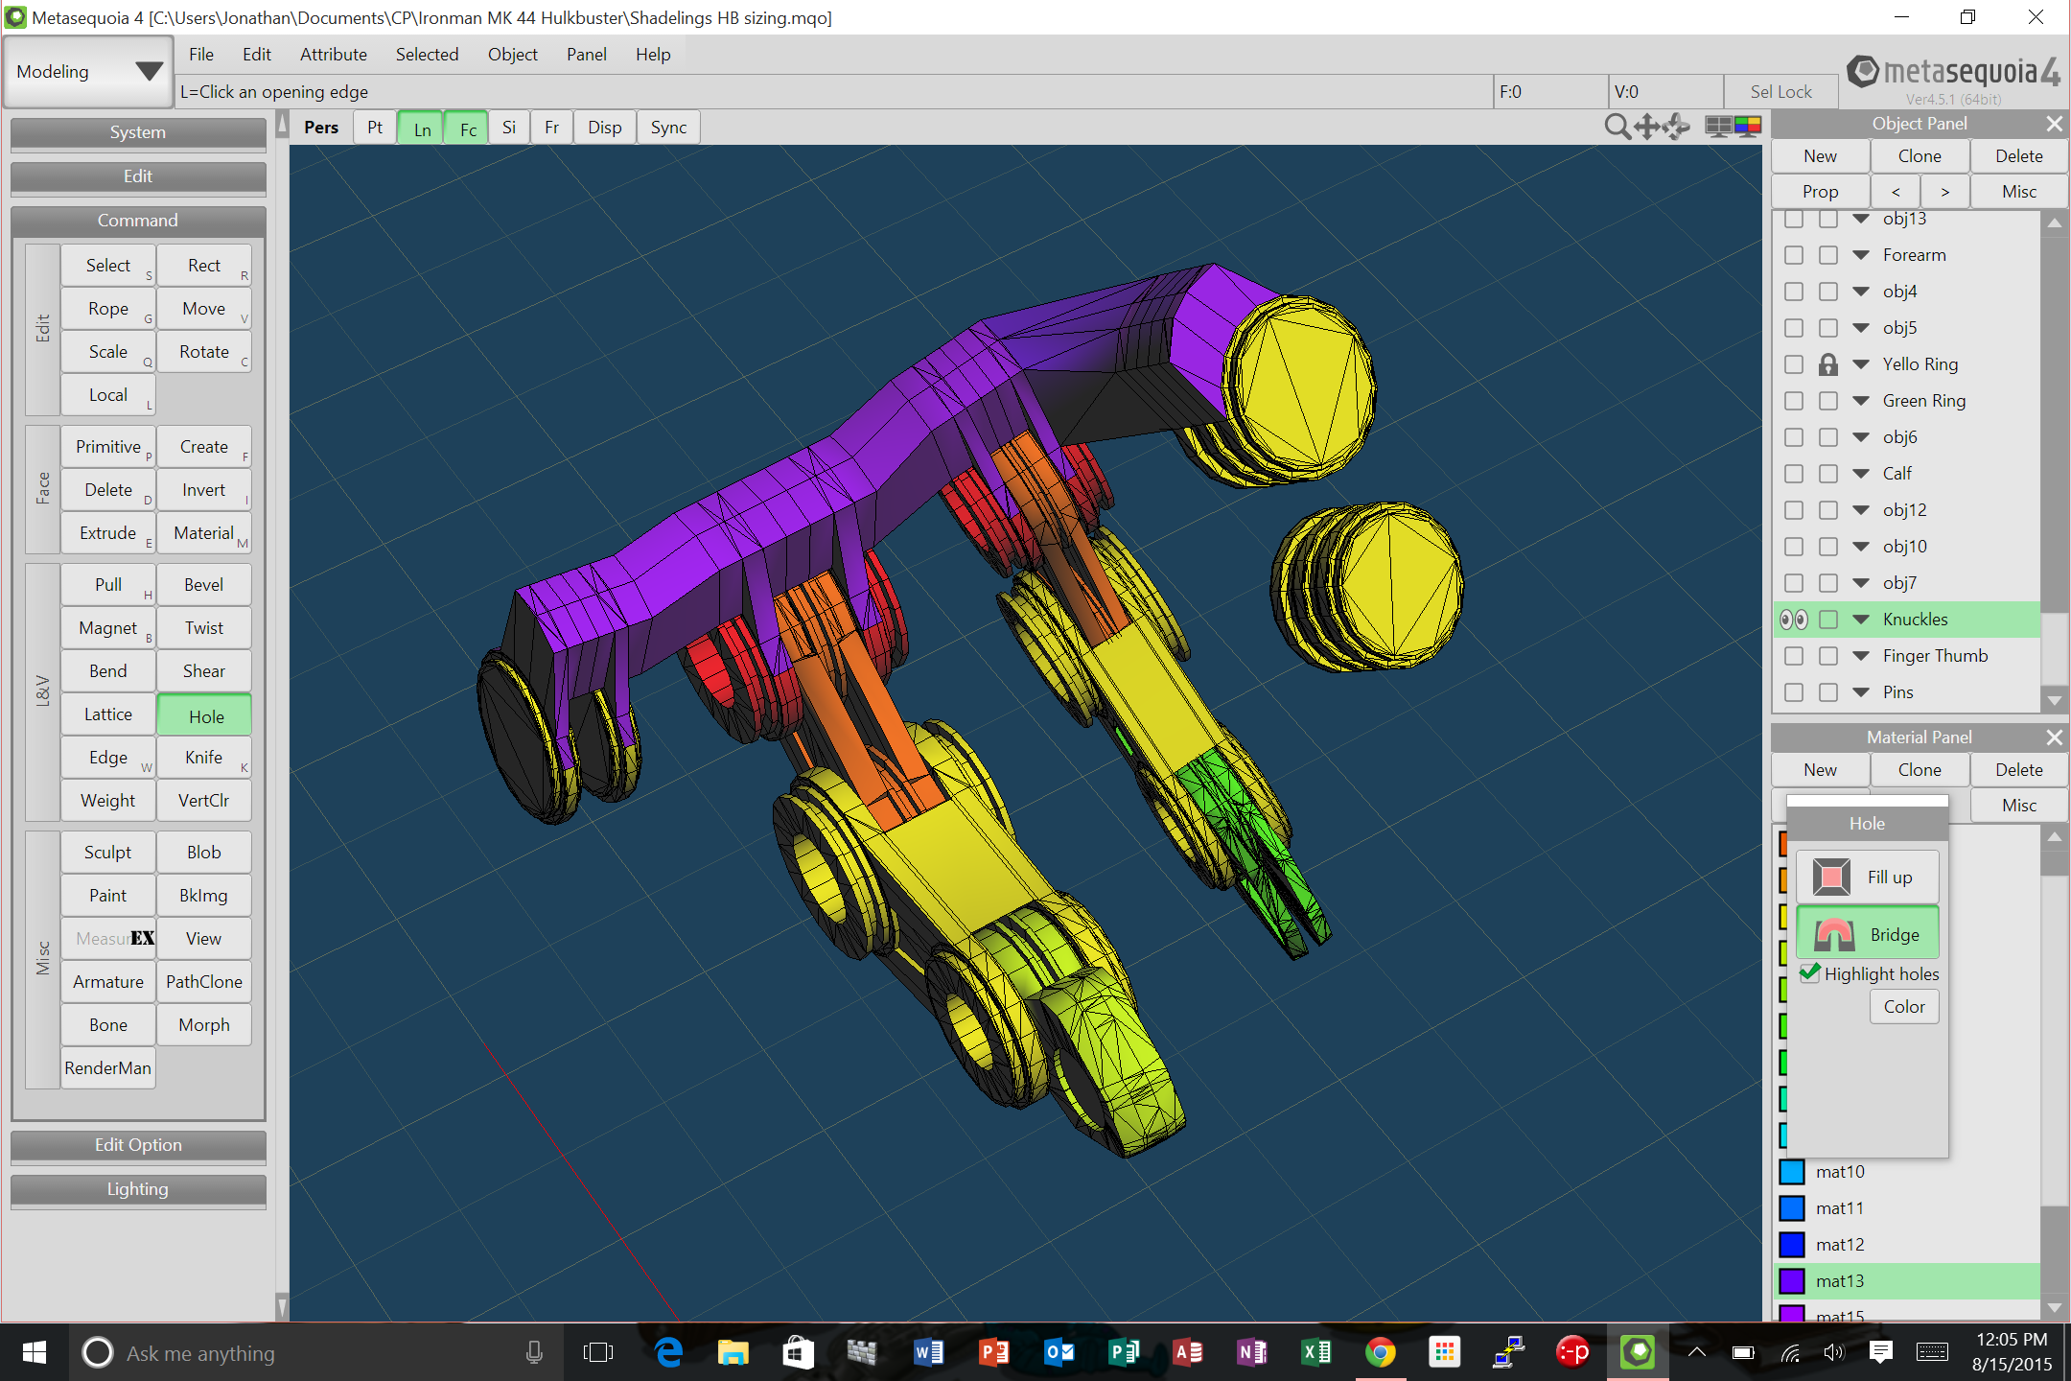Collapse the Knuckles object tree arrow
Screen dimensions: 2071x1381
pos(1861,620)
